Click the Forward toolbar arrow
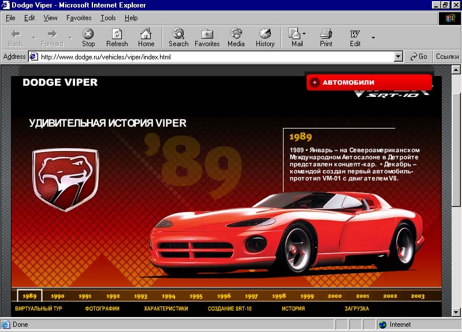The width and height of the screenshot is (462, 332). 52,37
